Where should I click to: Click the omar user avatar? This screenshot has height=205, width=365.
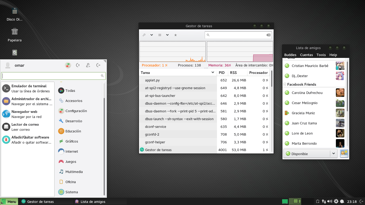[x=8, y=65]
